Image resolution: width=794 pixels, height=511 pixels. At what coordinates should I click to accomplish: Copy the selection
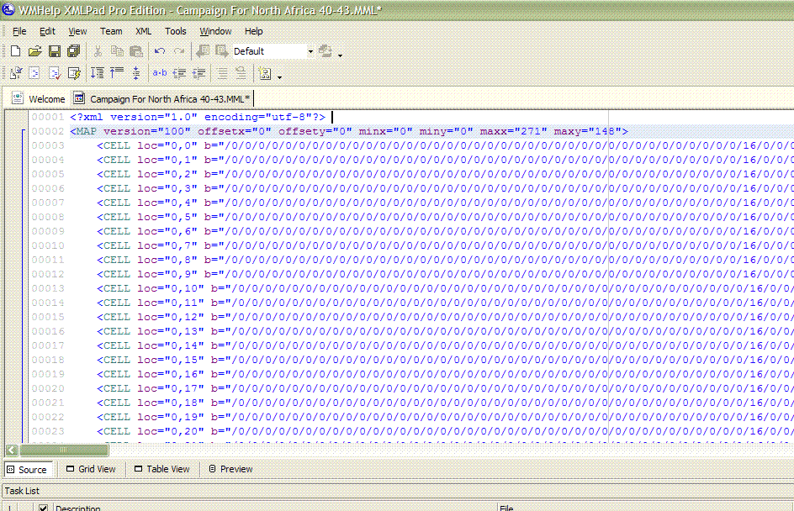pos(117,51)
